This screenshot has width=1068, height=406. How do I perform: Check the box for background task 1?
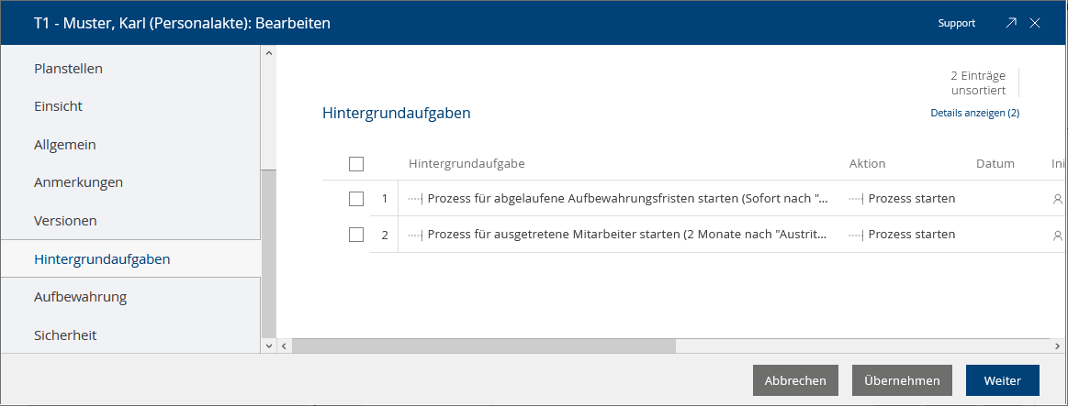(x=355, y=199)
